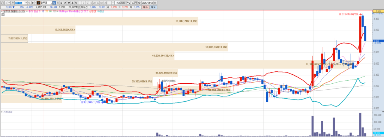Image resolution: width=384 pixels, height=137 pixels.
Task: Click the 신 badge before 알루코
Action: click(x=39, y=3)
